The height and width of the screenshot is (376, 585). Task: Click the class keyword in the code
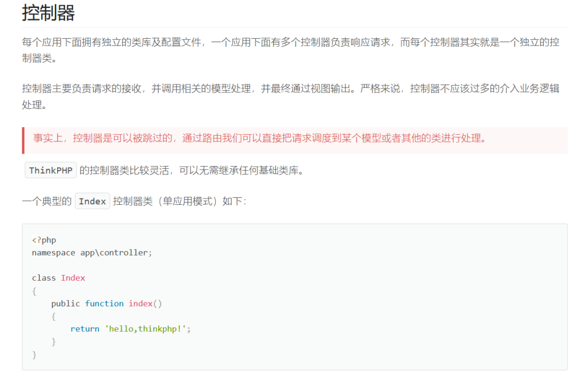click(x=44, y=278)
